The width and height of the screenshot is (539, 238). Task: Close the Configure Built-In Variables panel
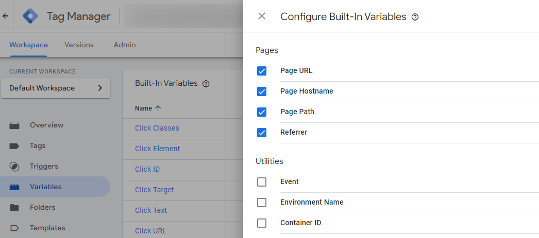pyautogui.click(x=262, y=16)
